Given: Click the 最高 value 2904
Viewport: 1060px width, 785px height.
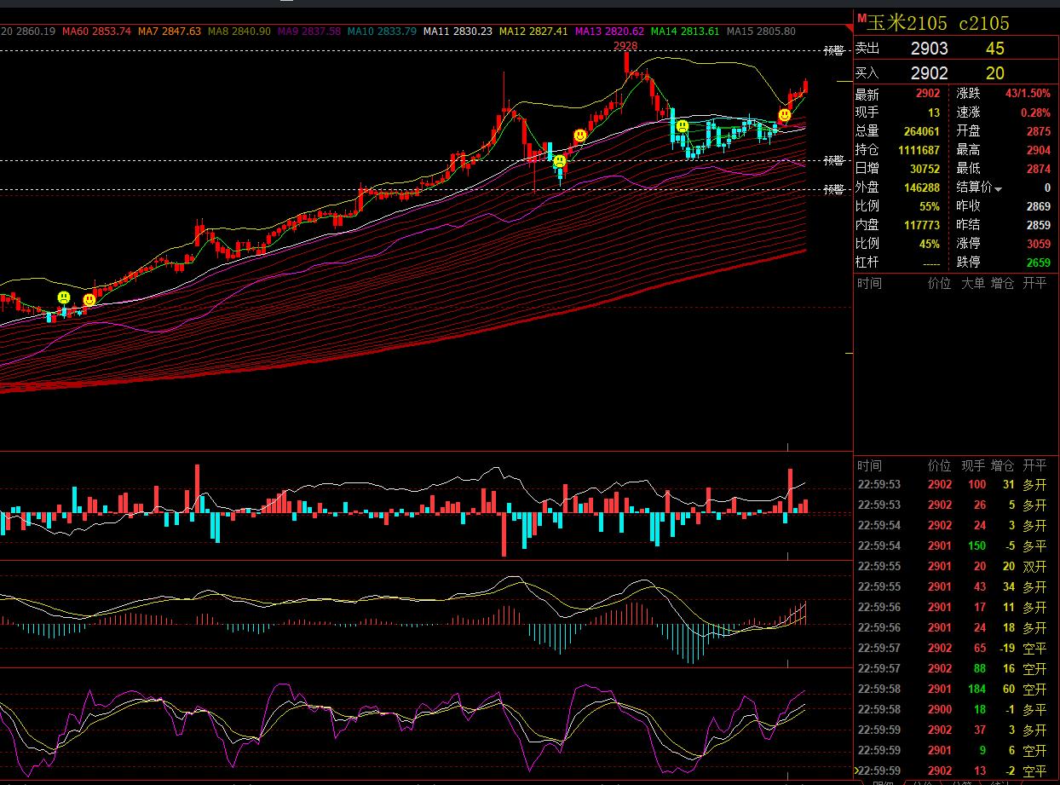Looking at the screenshot, I should click(x=1038, y=150).
